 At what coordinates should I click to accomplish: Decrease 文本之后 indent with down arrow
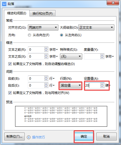pyautogui.click(x=46, y=58)
